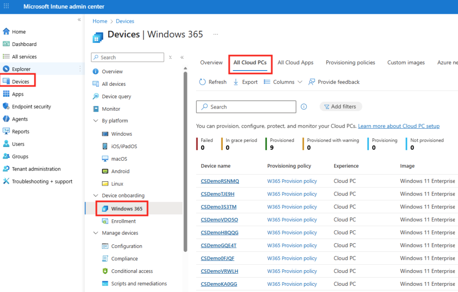
Task: Click the Add filters button
Action: pyautogui.click(x=340, y=107)
